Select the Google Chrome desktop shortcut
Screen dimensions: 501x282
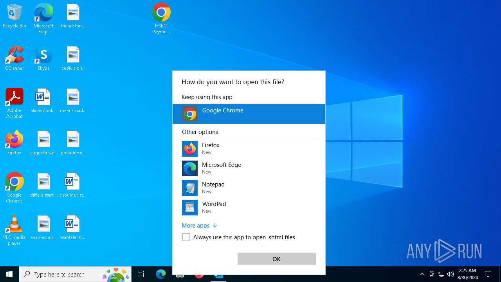[14, 188]
